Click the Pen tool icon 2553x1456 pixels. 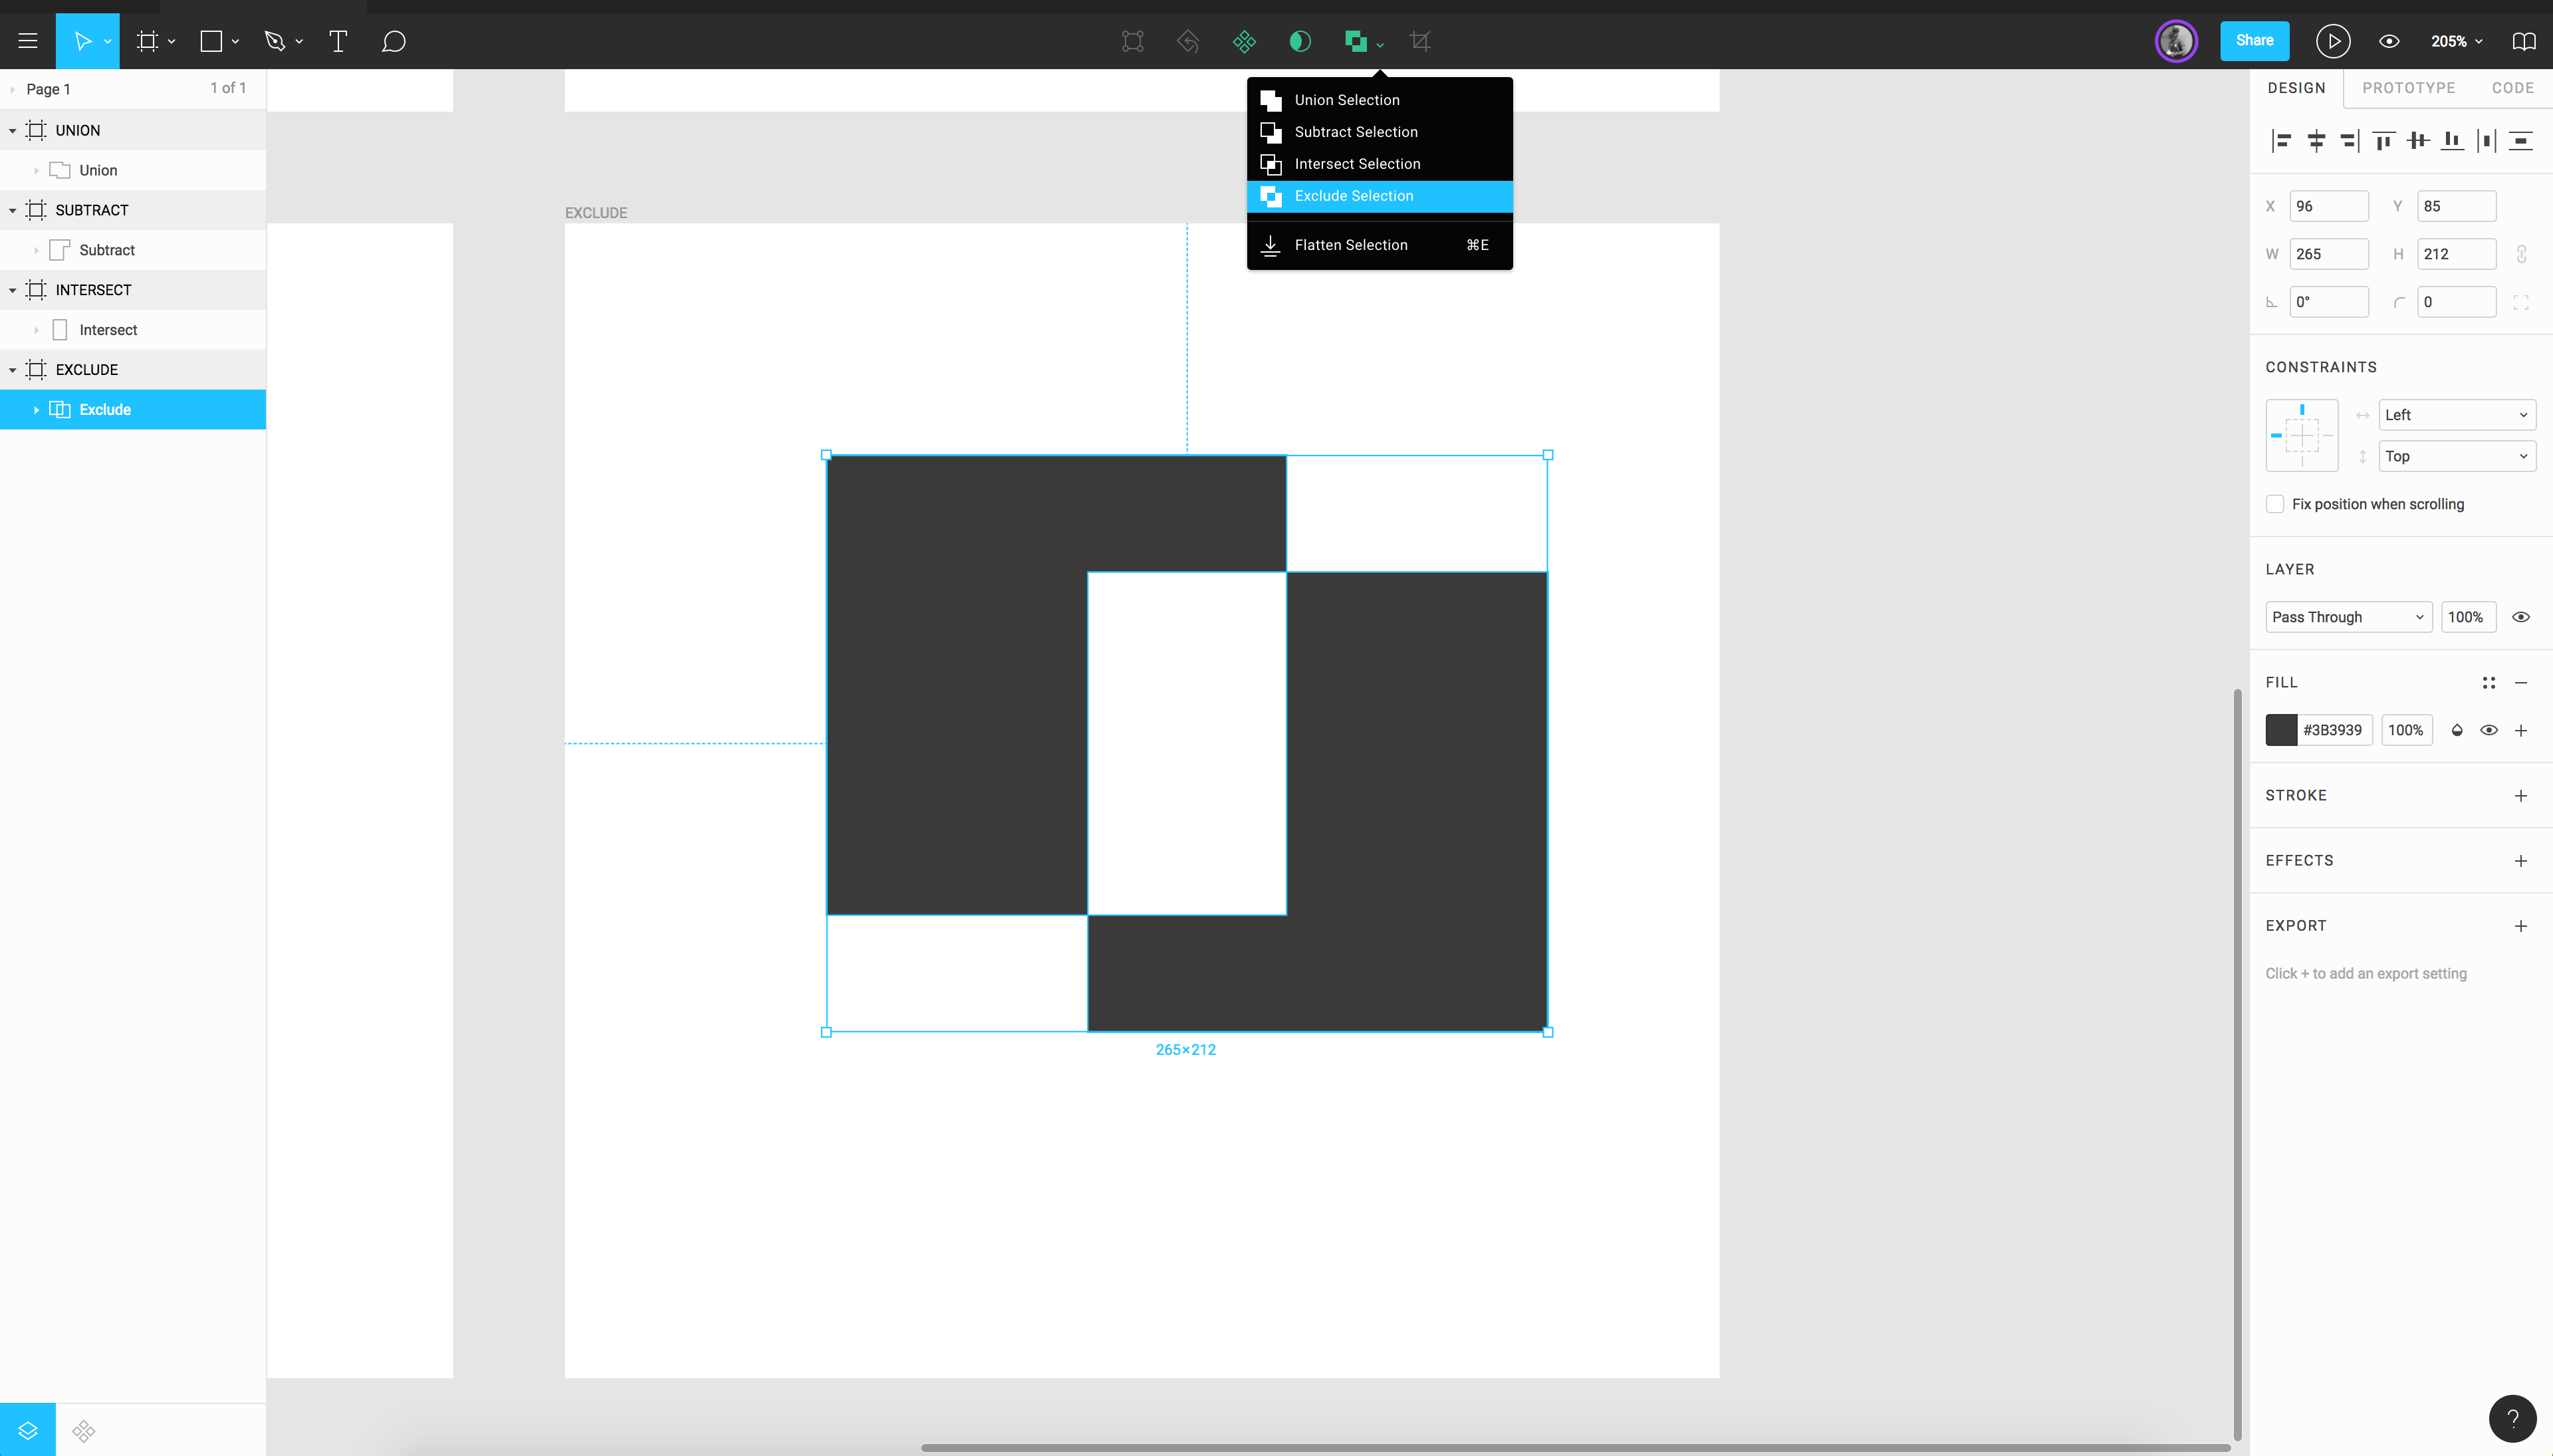tap(274, 41)
